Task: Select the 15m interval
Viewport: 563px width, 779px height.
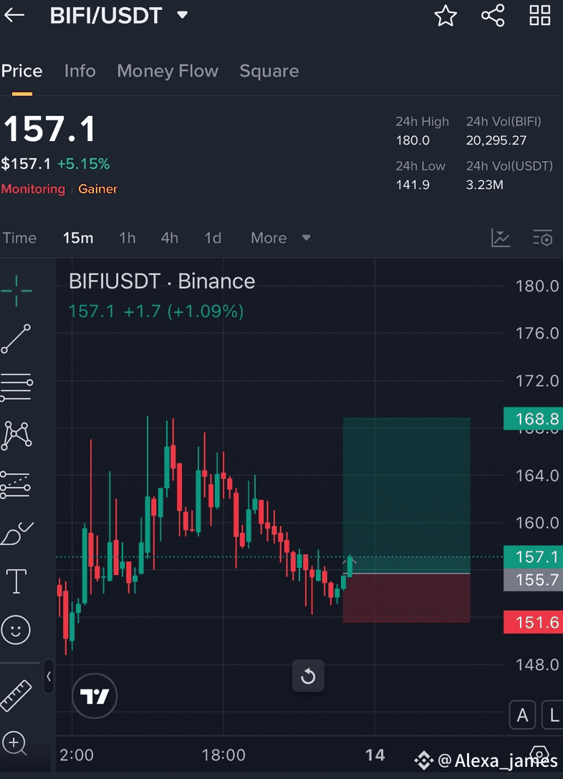Action: pos(78,238)
